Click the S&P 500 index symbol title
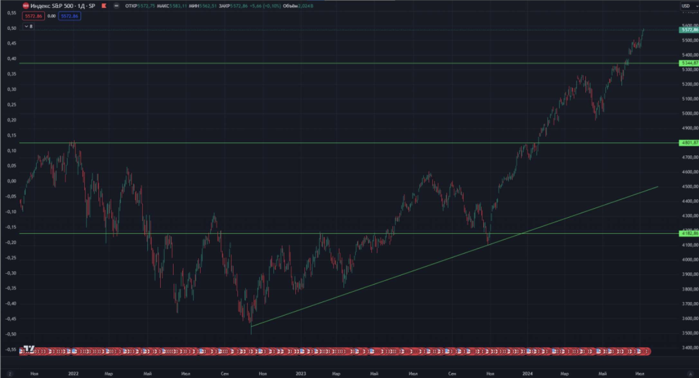This screenshot has width=699, height=378. (63, 6)
